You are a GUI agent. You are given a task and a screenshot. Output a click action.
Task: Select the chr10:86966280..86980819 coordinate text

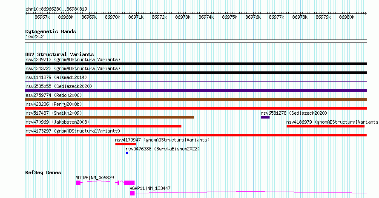click(56, 9)
